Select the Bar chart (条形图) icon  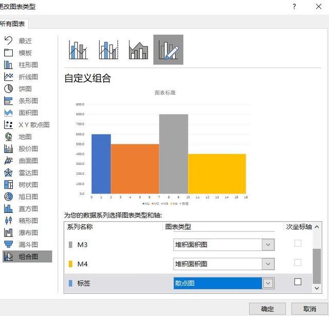[8, 101]
